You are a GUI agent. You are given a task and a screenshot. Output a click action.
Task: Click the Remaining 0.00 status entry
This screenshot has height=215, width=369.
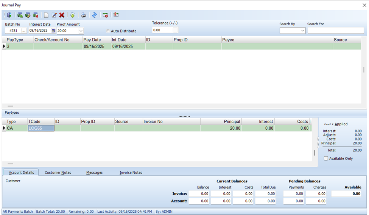(x=81, y=212)
